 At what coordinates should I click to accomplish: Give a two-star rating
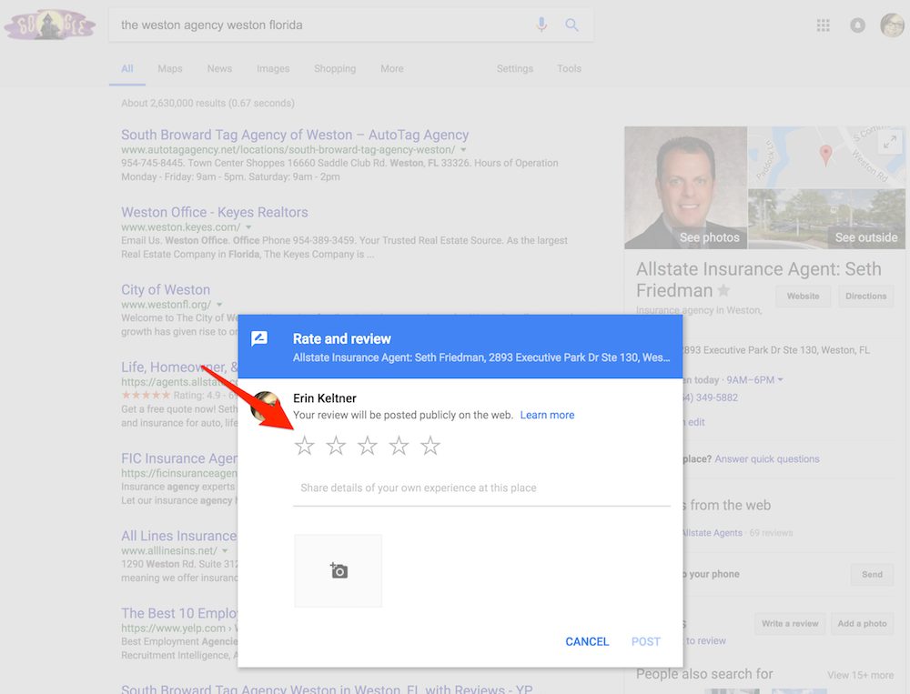pyautogui.click(x=336, y=446)
